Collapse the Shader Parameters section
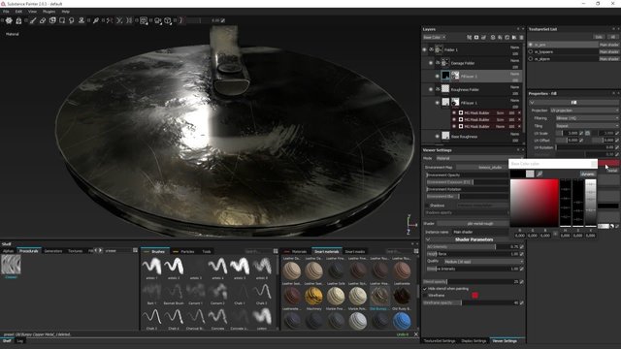The width and height of the screenshot is (621, 349). pos(428,239)
